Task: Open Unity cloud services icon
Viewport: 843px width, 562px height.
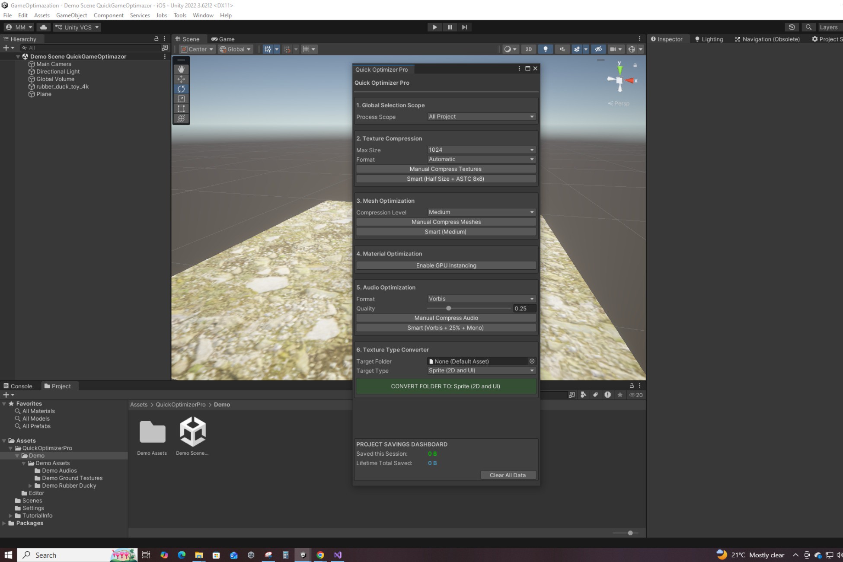Action: tap(44, 27)
